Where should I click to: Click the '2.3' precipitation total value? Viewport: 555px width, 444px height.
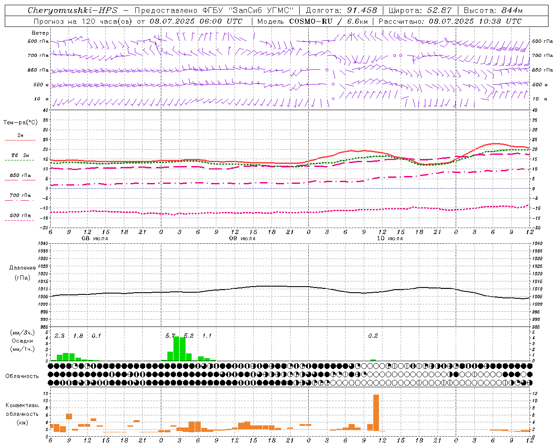(x=59, y=336)
